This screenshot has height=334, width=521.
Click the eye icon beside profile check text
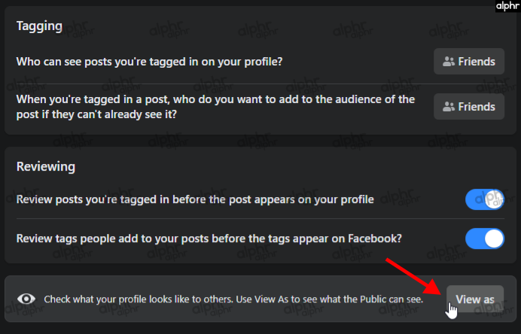27,299
